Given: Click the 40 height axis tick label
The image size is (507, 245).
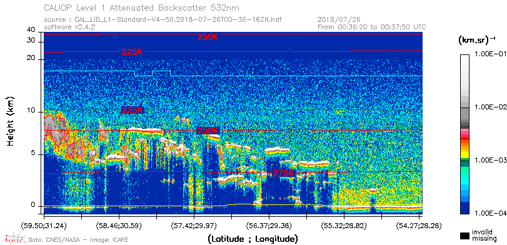Looking at the screenshot, I should click(x=31, y=30).
